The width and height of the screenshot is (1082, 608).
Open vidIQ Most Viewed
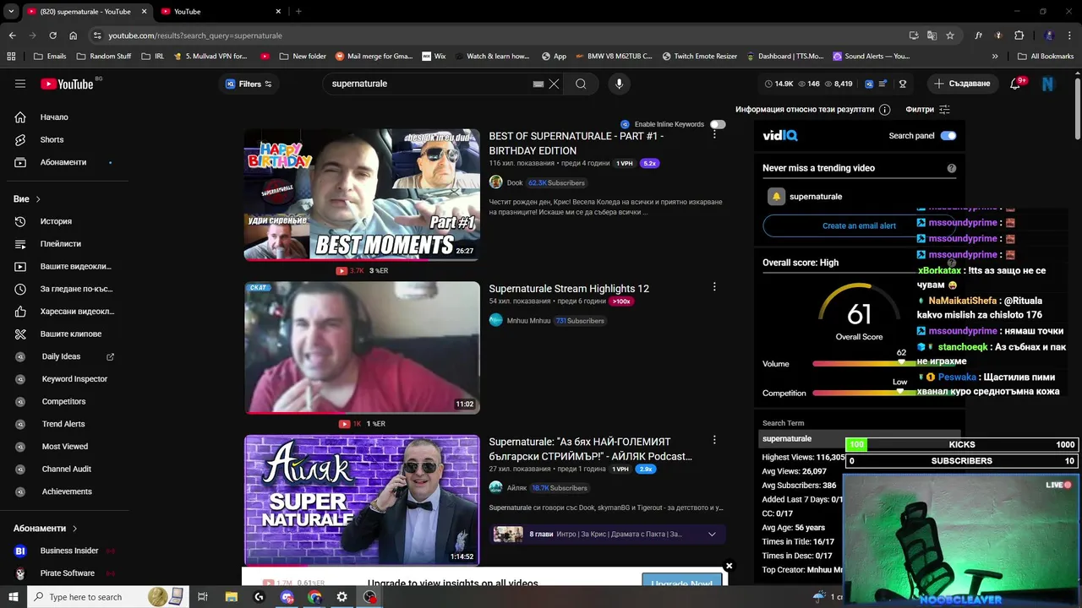(65, 447)
